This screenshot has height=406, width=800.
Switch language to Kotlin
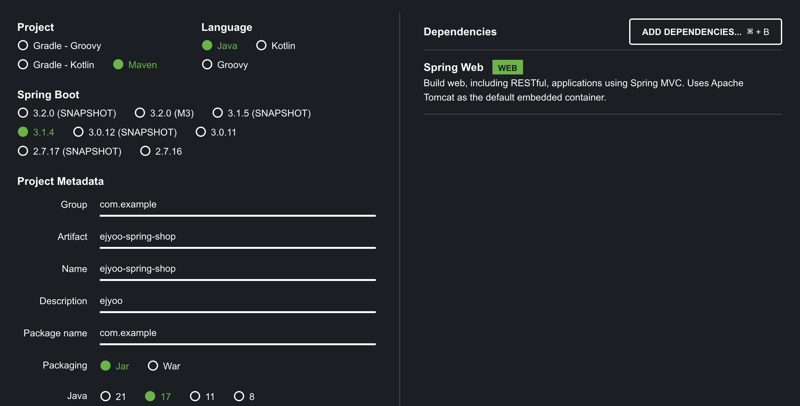tap(261, 45)
